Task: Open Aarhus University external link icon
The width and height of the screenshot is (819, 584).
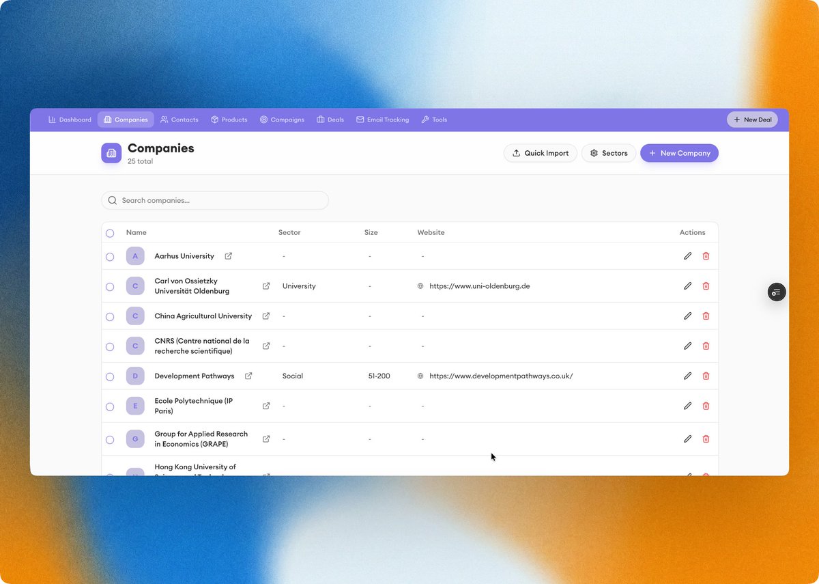Action: pyautogui.click(x=229, y=256)
